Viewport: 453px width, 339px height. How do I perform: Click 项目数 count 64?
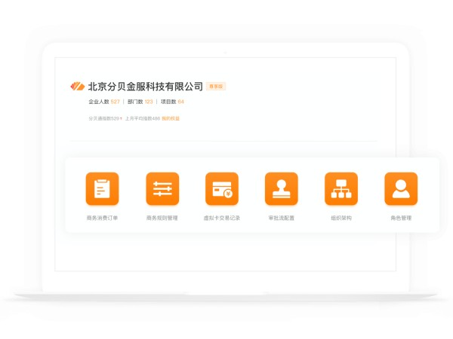pyautogui.click(x=181, y=102)
